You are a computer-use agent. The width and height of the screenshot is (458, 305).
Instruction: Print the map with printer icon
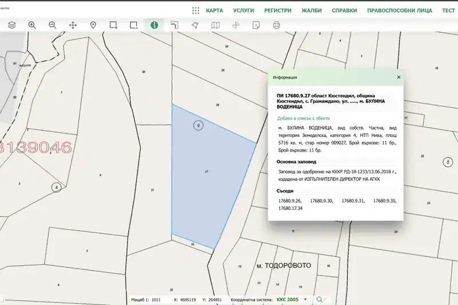pos(277,25)
